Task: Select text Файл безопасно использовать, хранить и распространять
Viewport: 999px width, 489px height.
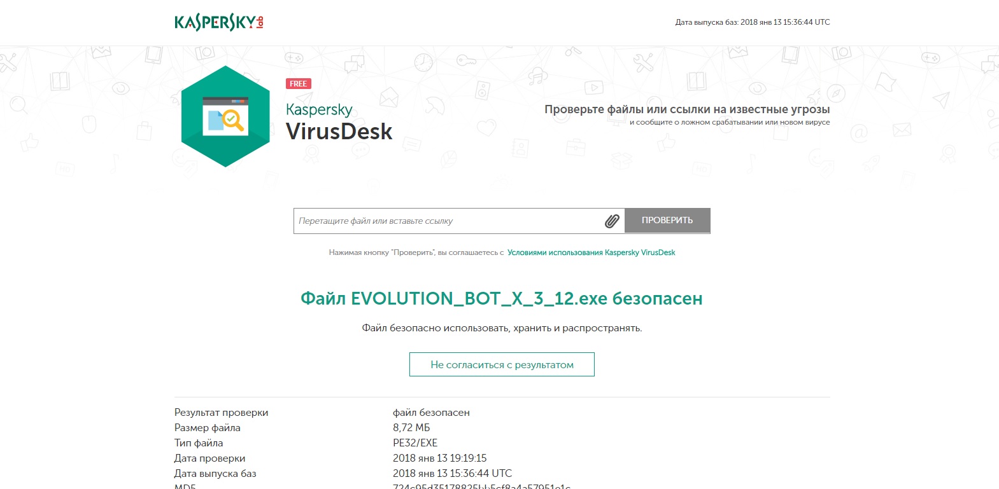Action: coord(502,328)
